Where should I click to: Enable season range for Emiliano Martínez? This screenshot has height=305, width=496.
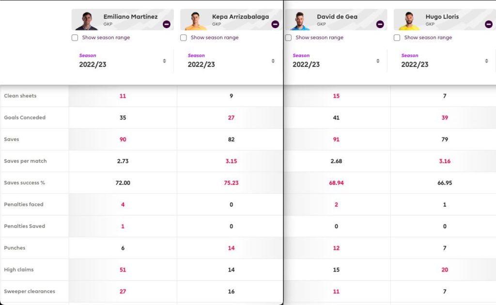[x=75, y=38]
